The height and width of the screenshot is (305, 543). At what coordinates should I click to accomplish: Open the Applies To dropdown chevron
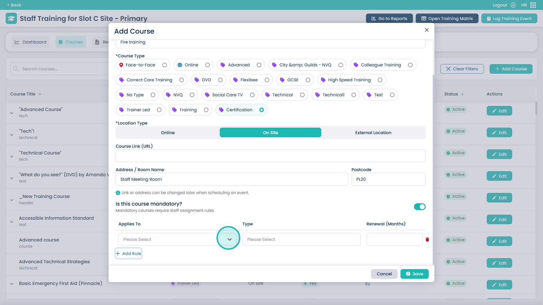[229, 239]
